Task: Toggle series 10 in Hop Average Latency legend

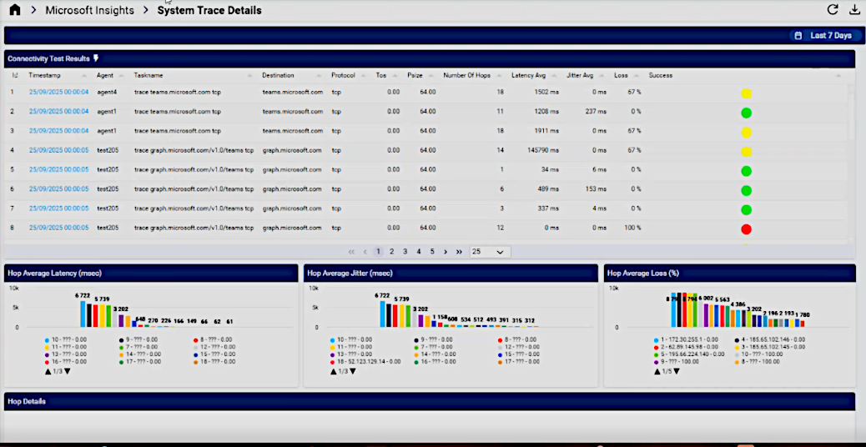Action: [65, 339]
